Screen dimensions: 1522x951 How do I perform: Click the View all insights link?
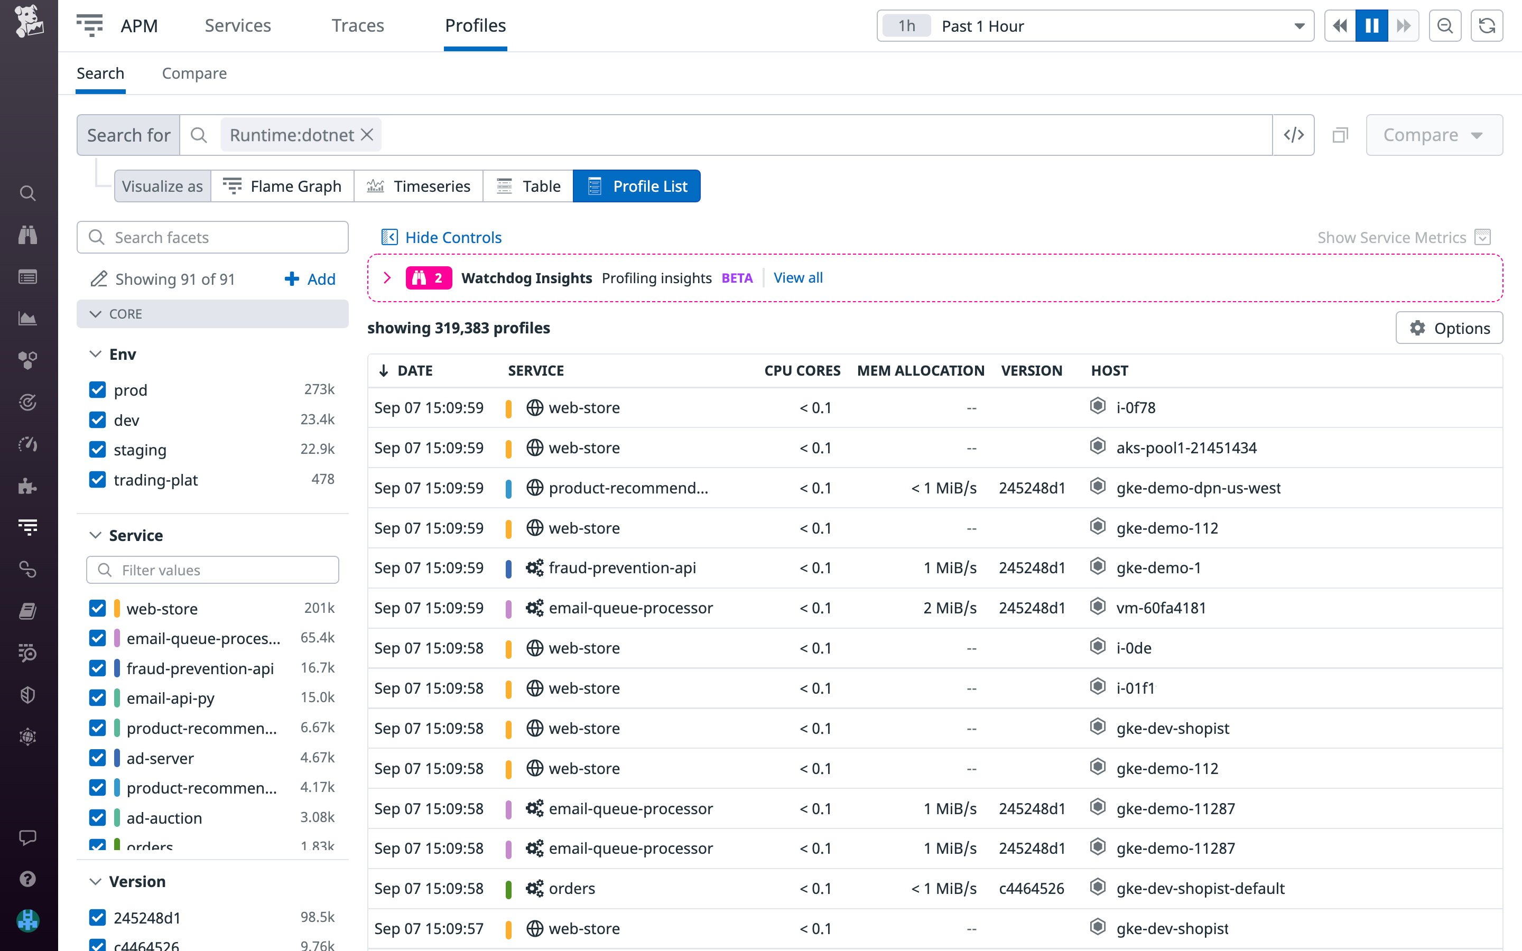[797, 277]
